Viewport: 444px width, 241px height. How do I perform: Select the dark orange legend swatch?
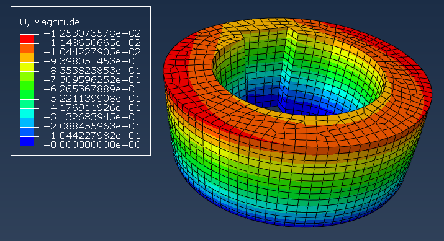[27, 48]
